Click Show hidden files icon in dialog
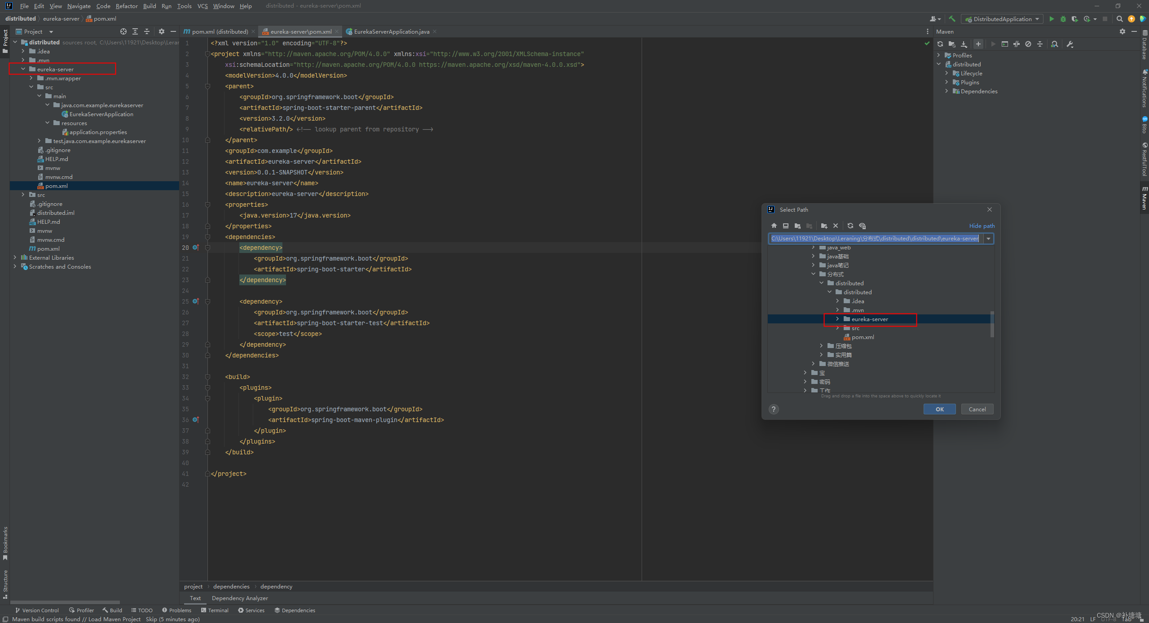The width and height of the screenshot is (1149, 623). pos(862,226)
